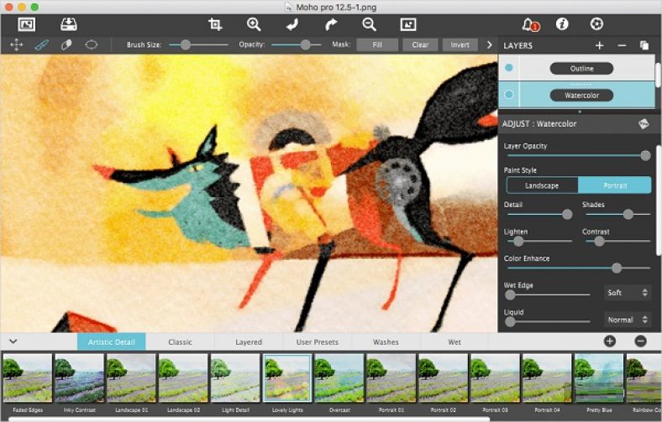Expand more mask options arrow
Image resolution: width=662 pixels, height=422 pixels.
pos(489,44)
